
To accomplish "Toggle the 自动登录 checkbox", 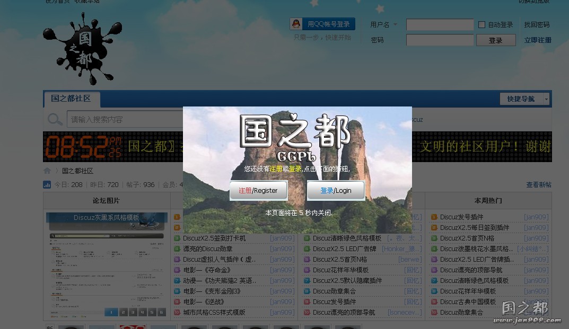I will [482, 25].
